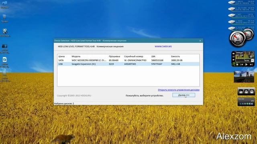Select the USB Seagate Expansion drive row
This screenshot has width=257, height=144.
(128, 64)
